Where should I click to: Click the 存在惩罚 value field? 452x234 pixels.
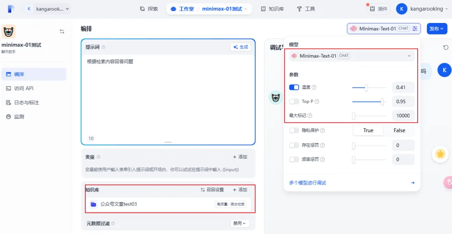tap(403, 145)
